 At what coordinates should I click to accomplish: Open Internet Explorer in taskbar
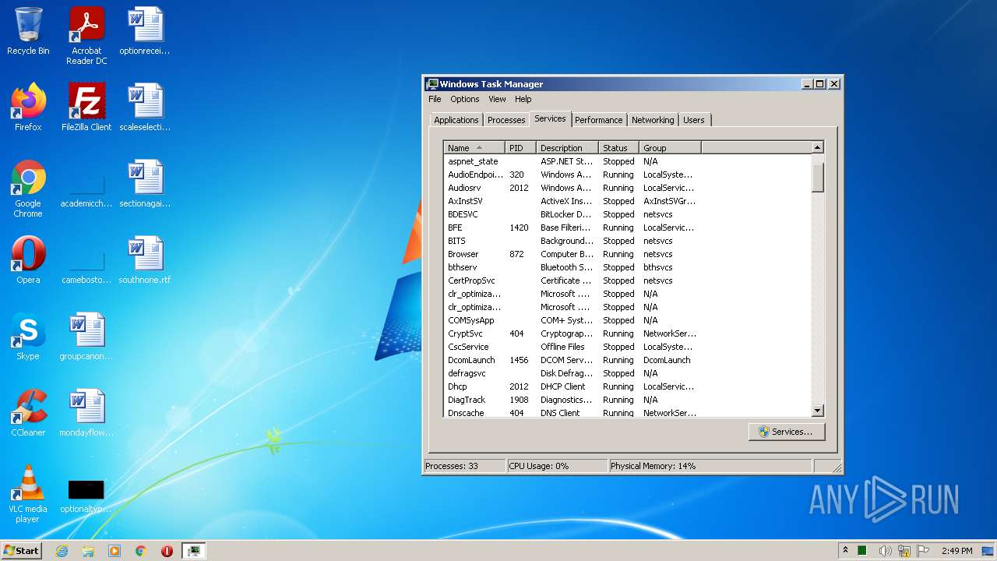(x=62, y=551)
